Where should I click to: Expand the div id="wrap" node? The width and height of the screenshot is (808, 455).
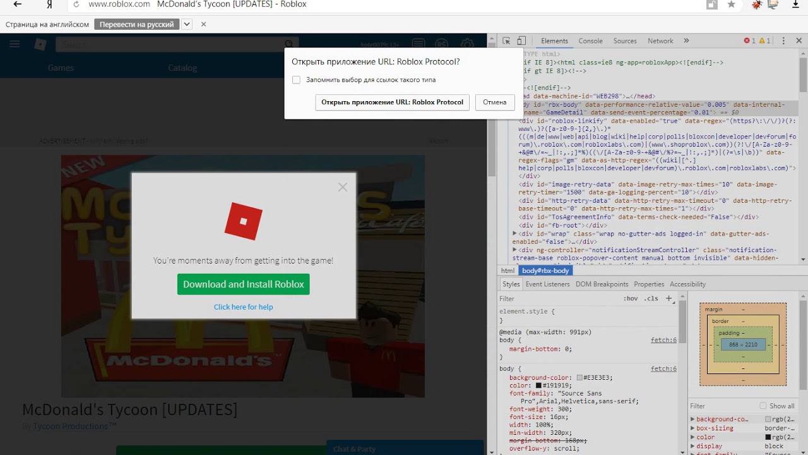[x=514, y=234]
